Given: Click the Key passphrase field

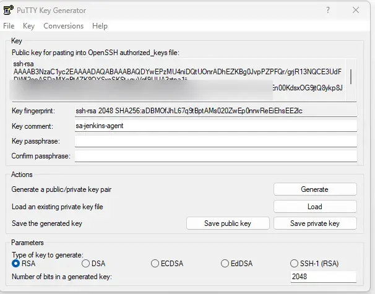Looking at the screenshot, I should pyautogui.click(x=216, y=141).
